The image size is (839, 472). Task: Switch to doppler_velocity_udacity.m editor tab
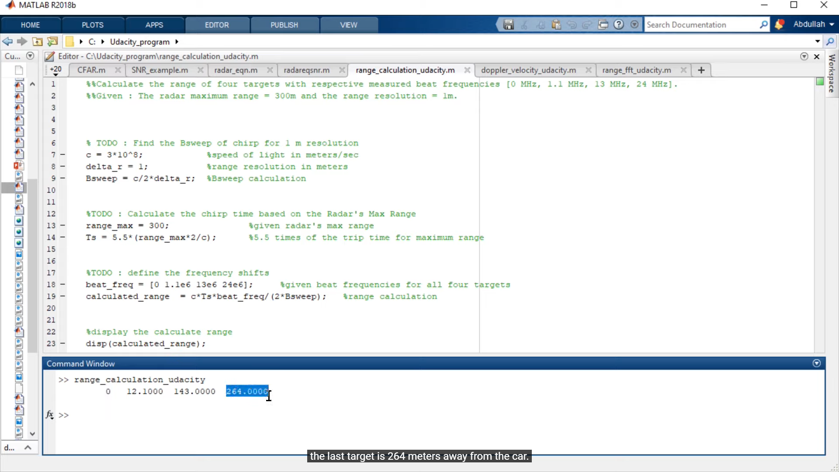pyautogui.click(x=529, y=70)
